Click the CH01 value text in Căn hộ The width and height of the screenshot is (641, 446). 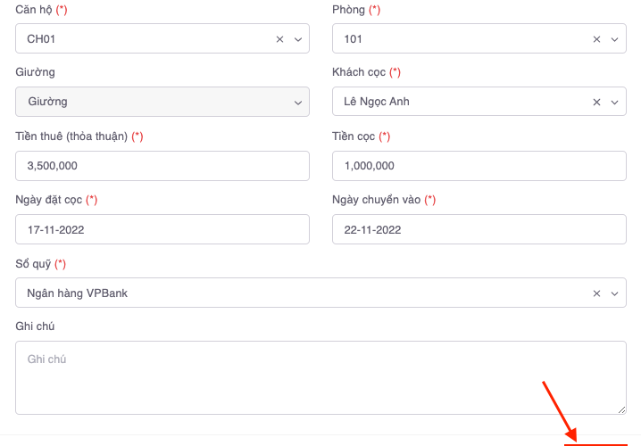(x=43, y=39)
